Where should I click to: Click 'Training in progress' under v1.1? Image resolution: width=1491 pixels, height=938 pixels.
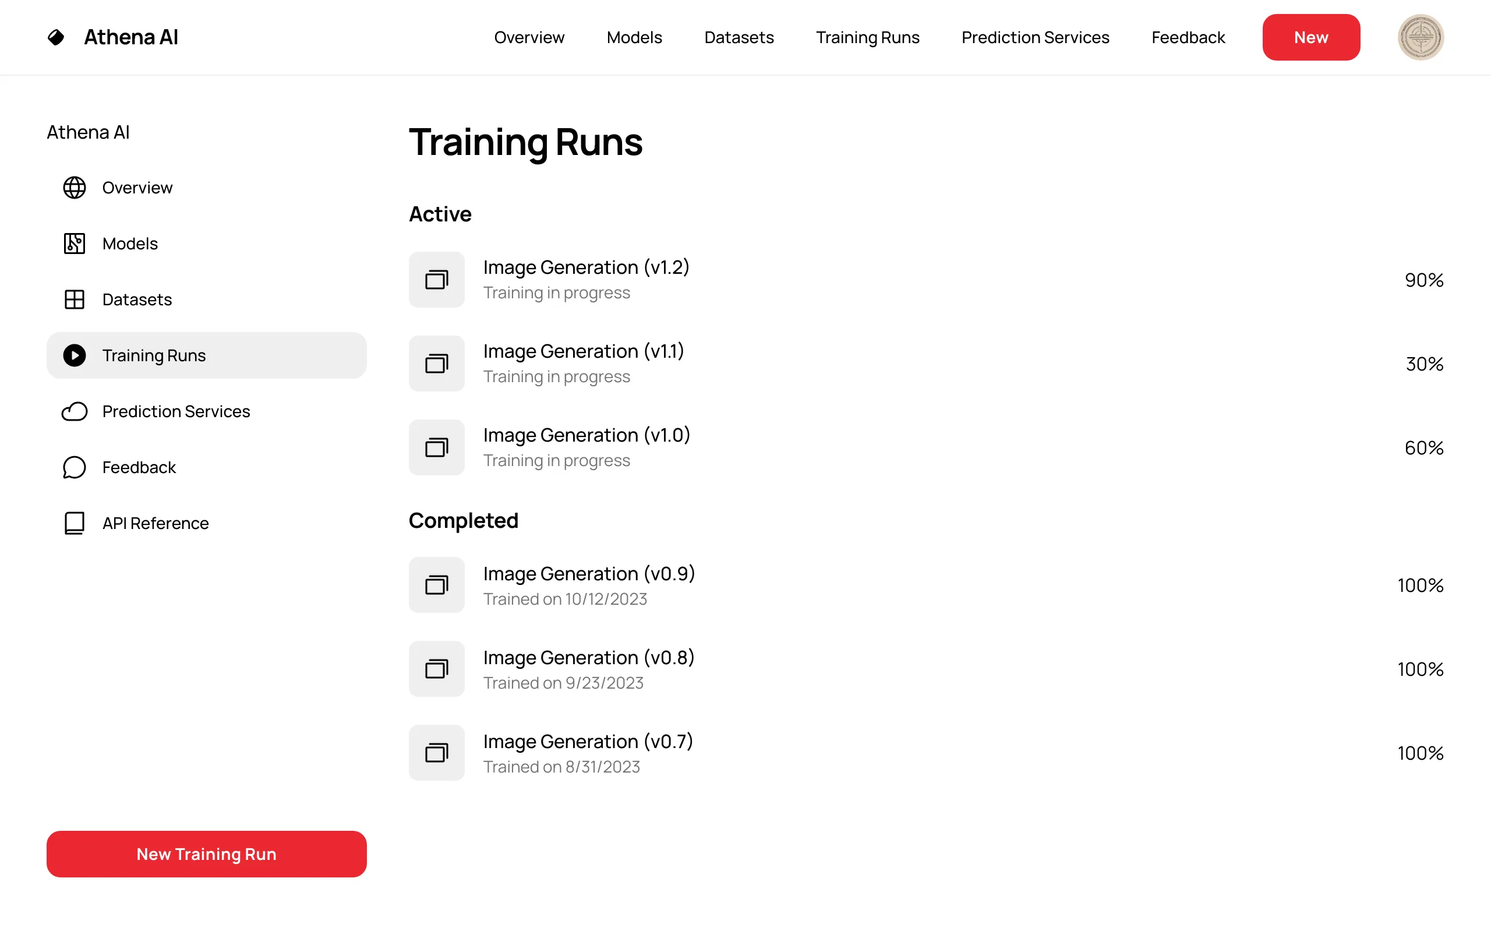click(x=556, y=377)
